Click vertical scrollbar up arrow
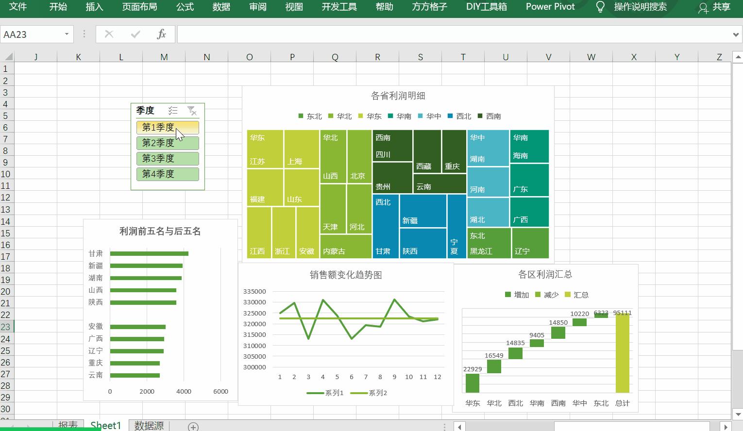This screenshot has width=743, height=431. click(x=737, y=57)
